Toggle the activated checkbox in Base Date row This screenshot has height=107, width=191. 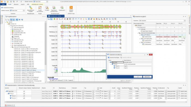coord(24,91)
